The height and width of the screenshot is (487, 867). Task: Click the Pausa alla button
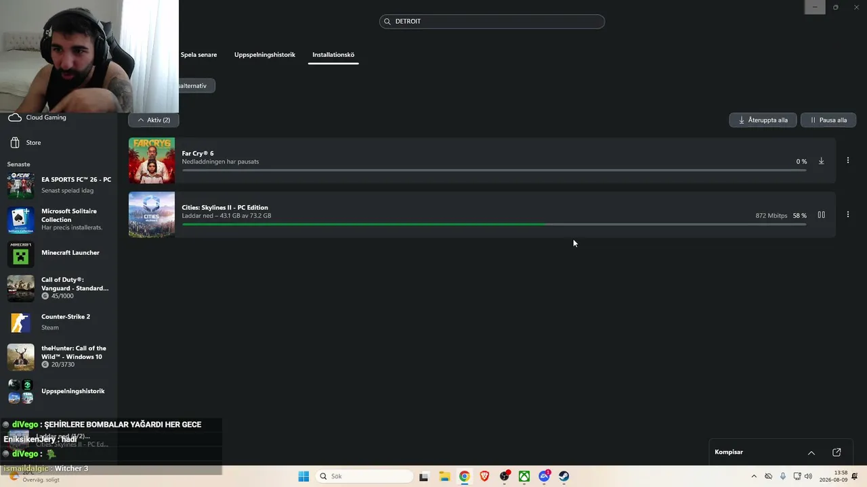pyautogui.click(x=828, y=120)
